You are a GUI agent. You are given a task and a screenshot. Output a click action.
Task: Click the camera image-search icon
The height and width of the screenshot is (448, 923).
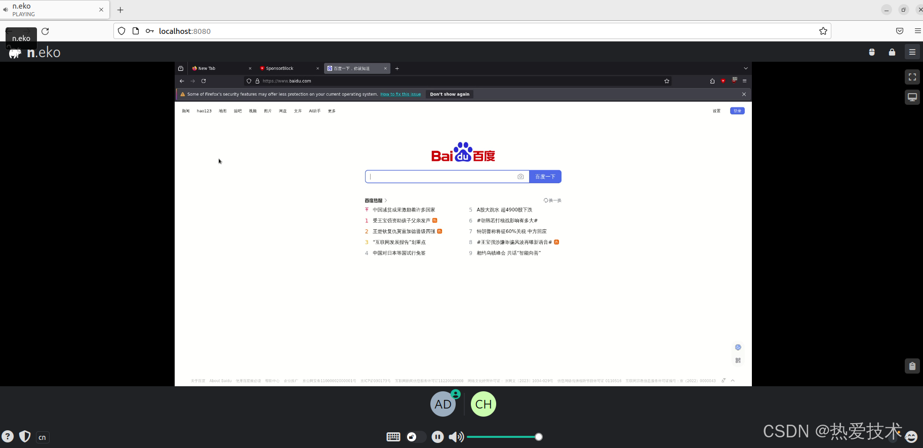coord(520,177)
